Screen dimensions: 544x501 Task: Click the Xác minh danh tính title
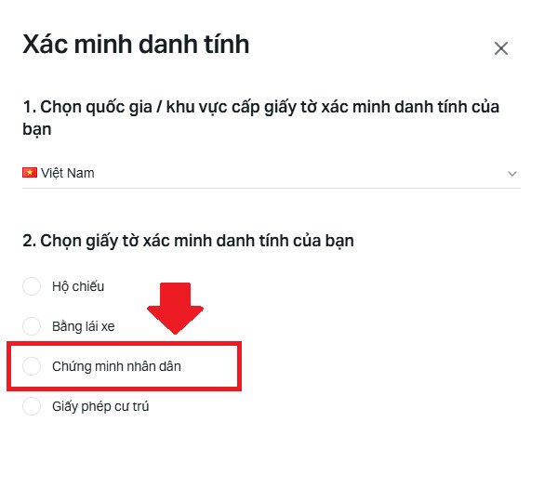point(136,45)
